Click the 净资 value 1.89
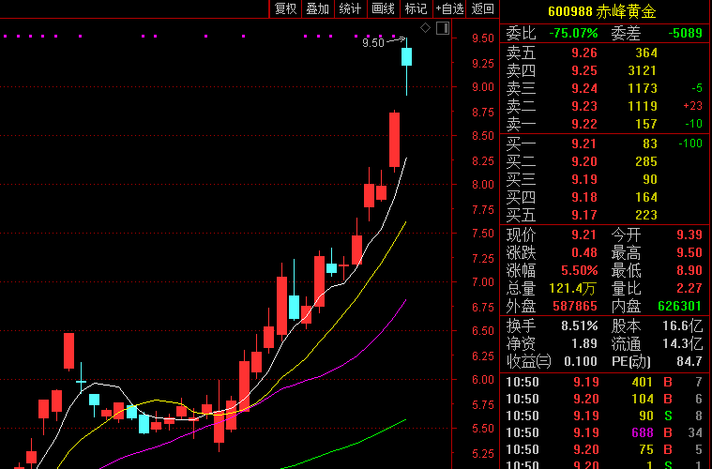712x469 pixels. [583, 343]
